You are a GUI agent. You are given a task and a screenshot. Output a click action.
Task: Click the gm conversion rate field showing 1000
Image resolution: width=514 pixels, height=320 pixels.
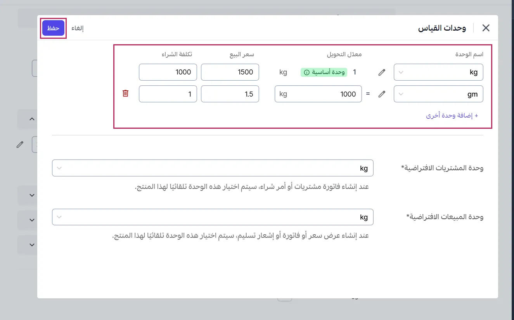[x=330, y=94]
